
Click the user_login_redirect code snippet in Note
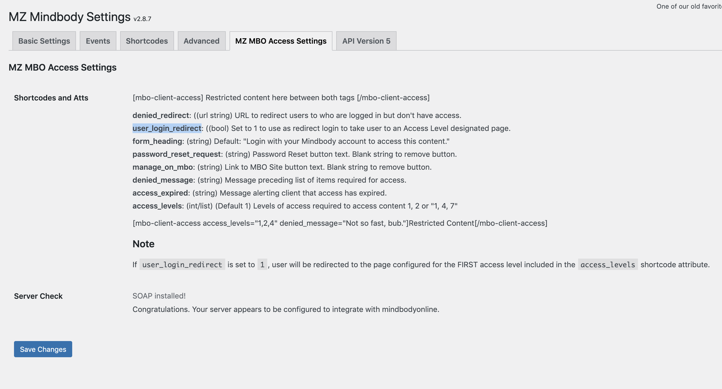[x=182, y=265]
